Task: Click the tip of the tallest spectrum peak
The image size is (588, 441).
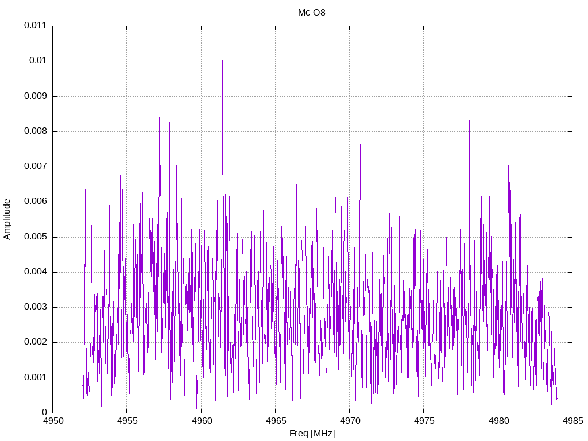Action: point(222,61)
